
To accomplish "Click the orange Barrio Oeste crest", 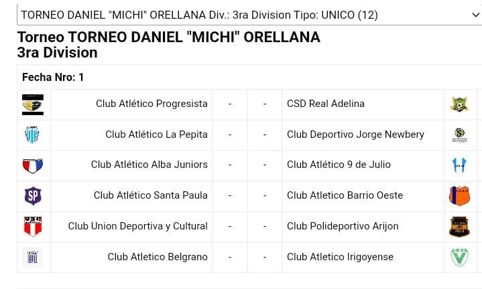I will pos(459,195).
